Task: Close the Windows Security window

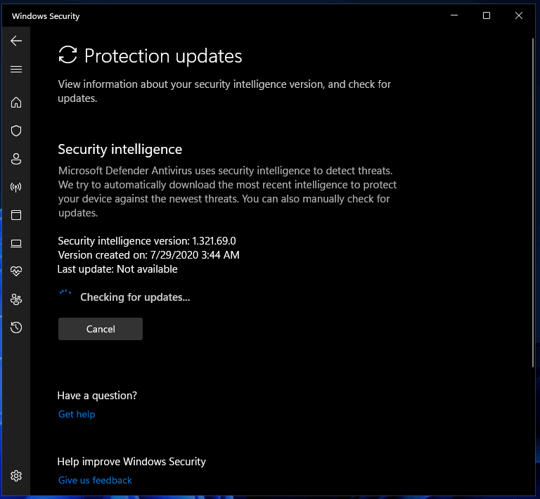Action: 519,15
